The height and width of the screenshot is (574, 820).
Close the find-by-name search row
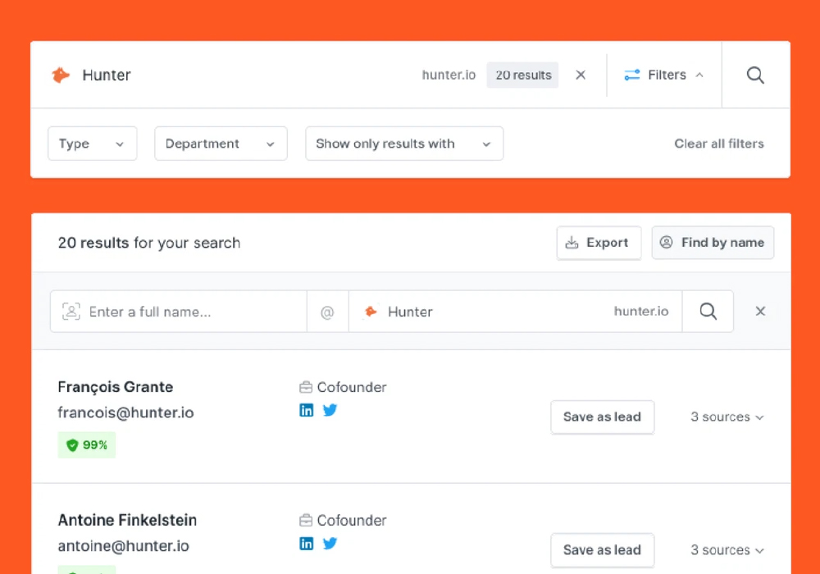point(760,312)
